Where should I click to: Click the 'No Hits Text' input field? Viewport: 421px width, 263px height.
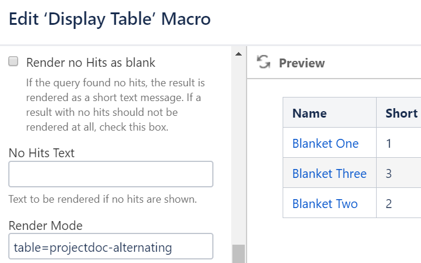tap(111, 174)
